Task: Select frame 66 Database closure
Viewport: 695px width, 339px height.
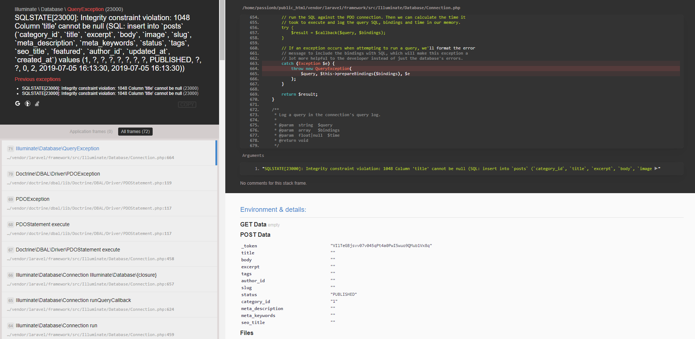Action: (86, 275)
